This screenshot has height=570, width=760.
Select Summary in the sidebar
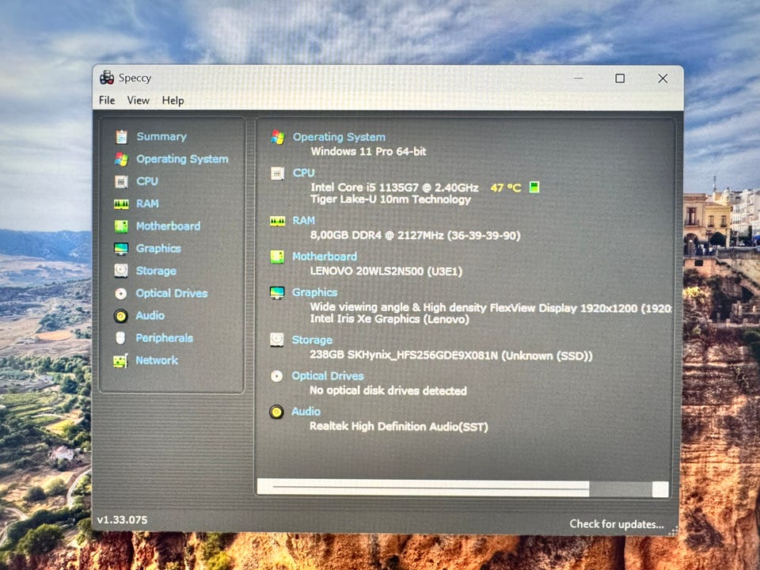click(161, 137)
